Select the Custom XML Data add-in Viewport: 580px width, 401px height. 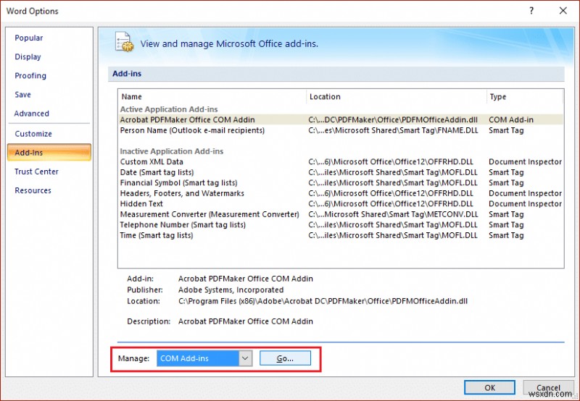tap(341, 161)
